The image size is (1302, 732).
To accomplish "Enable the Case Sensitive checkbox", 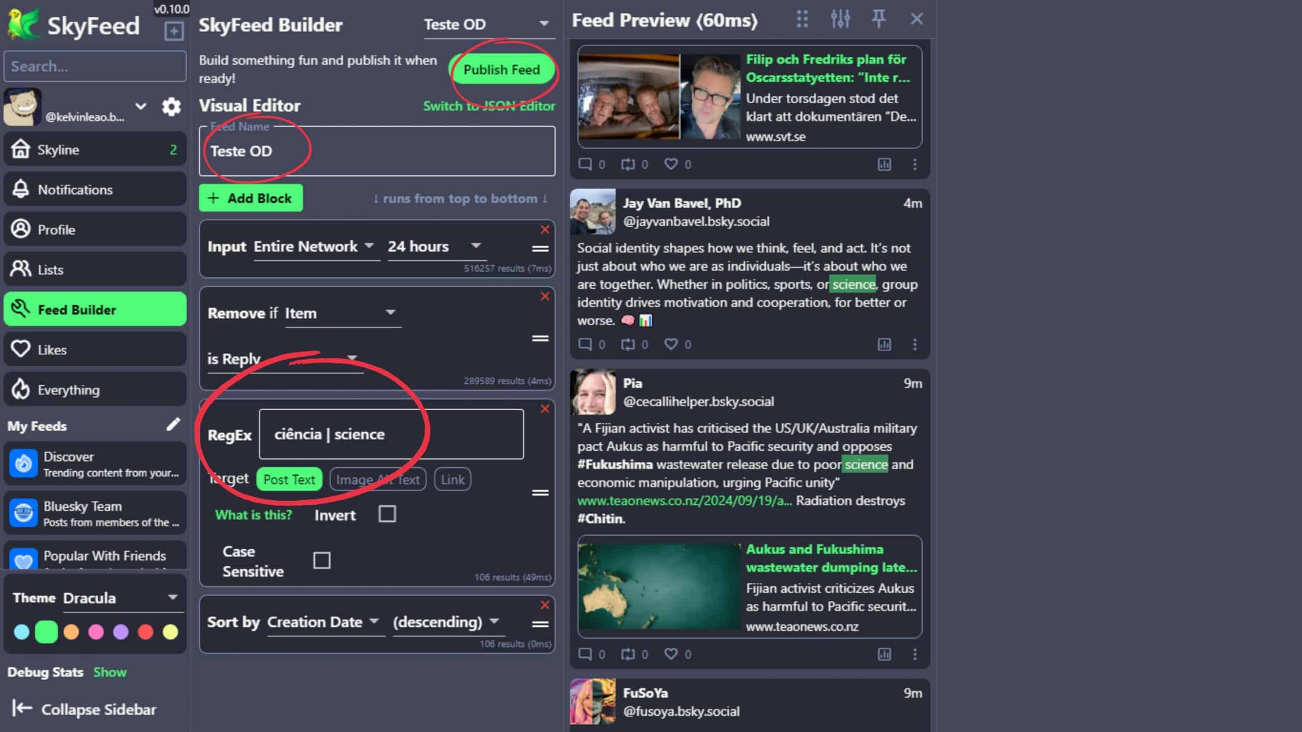I will coord(322,561).
